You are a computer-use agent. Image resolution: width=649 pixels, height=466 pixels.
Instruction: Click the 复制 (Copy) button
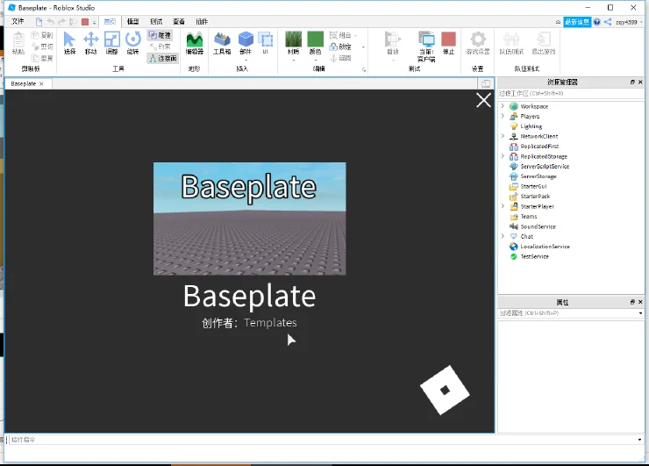point(43,35)
